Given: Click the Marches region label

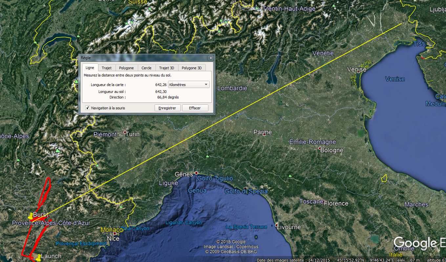Looking at the screenshot, I should 416,205.
